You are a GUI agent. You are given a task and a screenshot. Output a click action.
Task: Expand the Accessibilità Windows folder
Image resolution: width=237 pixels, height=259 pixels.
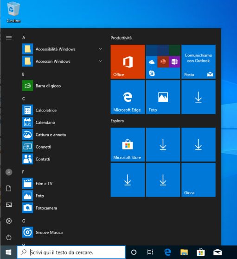coord(63,49)
